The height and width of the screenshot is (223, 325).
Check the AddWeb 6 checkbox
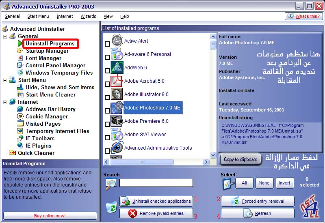(x=107, y=71)
